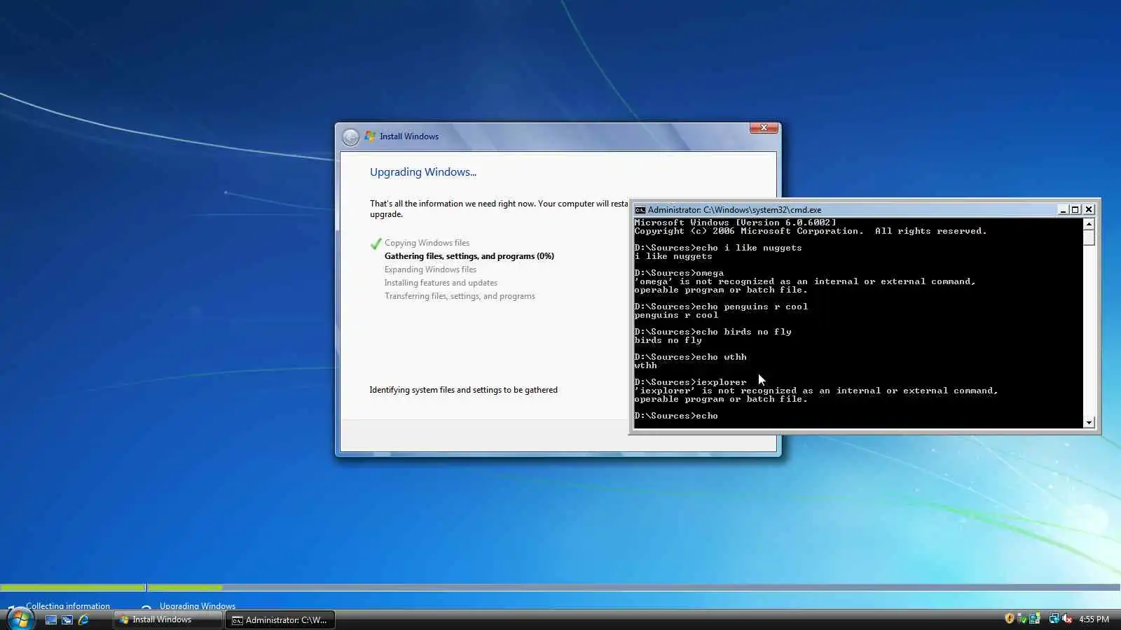Click the muted volume speaker tray icon
The width and height of the screenshot is (1121, 630).
click(1067, 619)
